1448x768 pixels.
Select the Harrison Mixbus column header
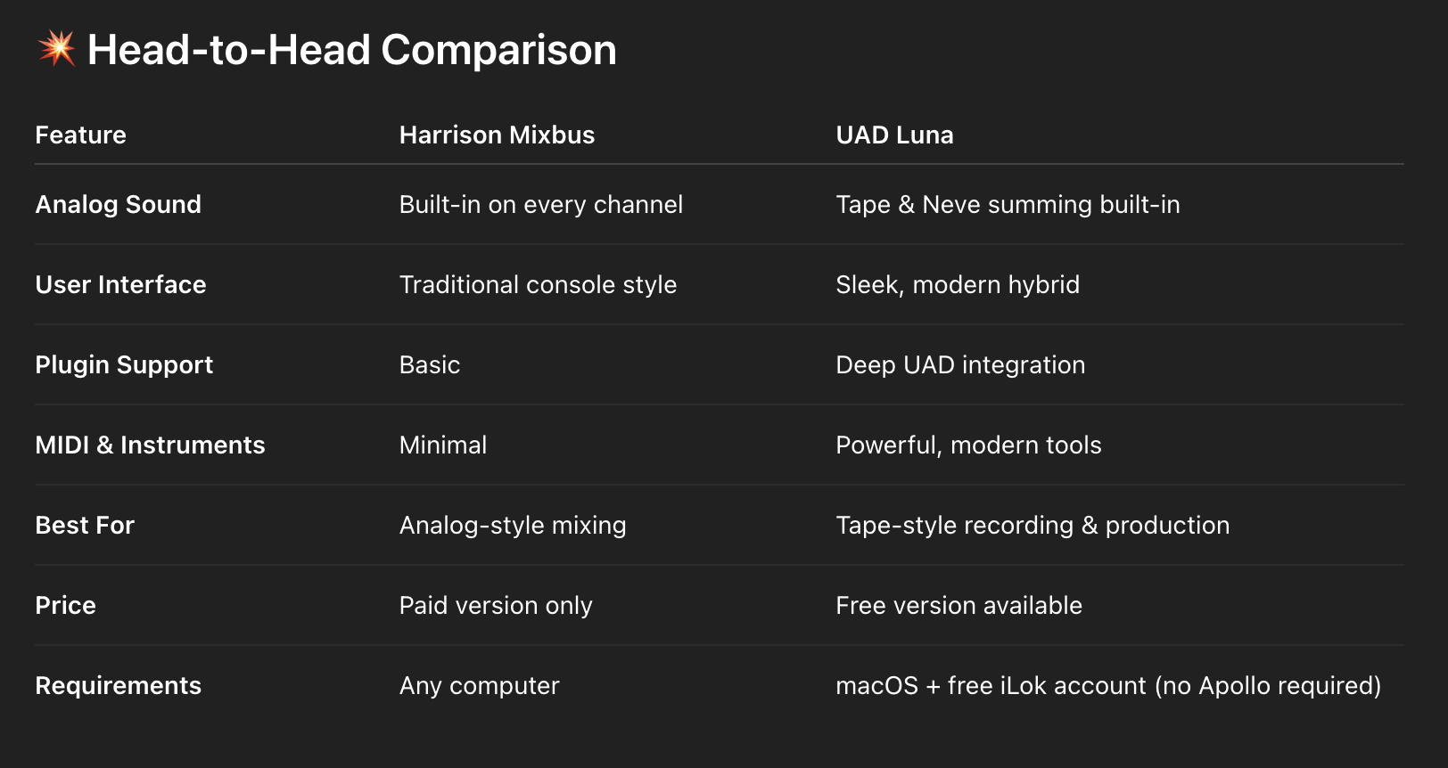[497, 135]
